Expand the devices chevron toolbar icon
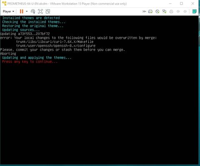 (144, 11)
